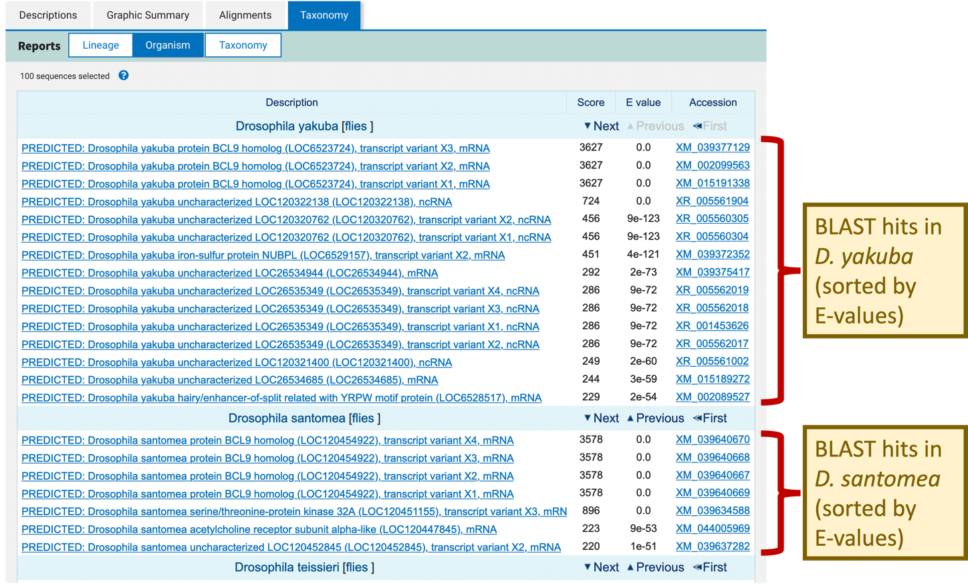968x584 pixels.
Task: Open santomea BCL9 homolog transcript variant X3
Action: pyautogui.click(x=267, y=458)
